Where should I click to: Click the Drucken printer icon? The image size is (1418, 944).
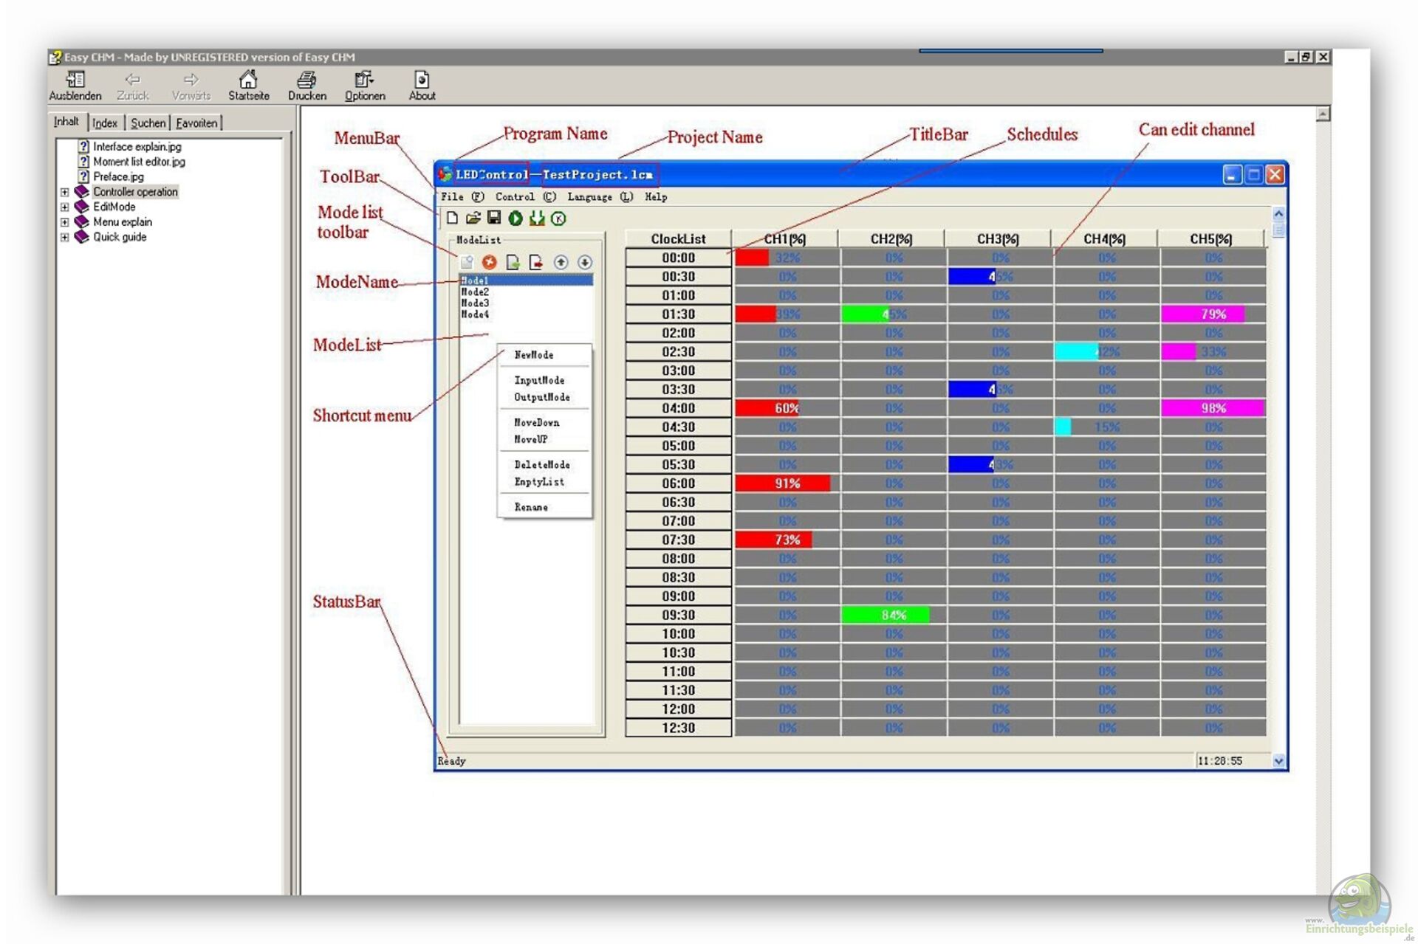(306, 80)
